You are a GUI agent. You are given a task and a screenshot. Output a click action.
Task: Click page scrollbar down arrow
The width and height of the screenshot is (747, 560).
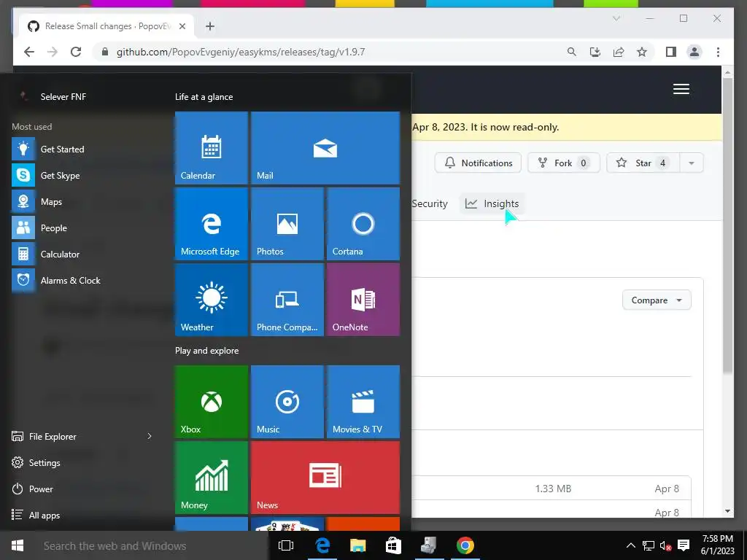[727, 511]
